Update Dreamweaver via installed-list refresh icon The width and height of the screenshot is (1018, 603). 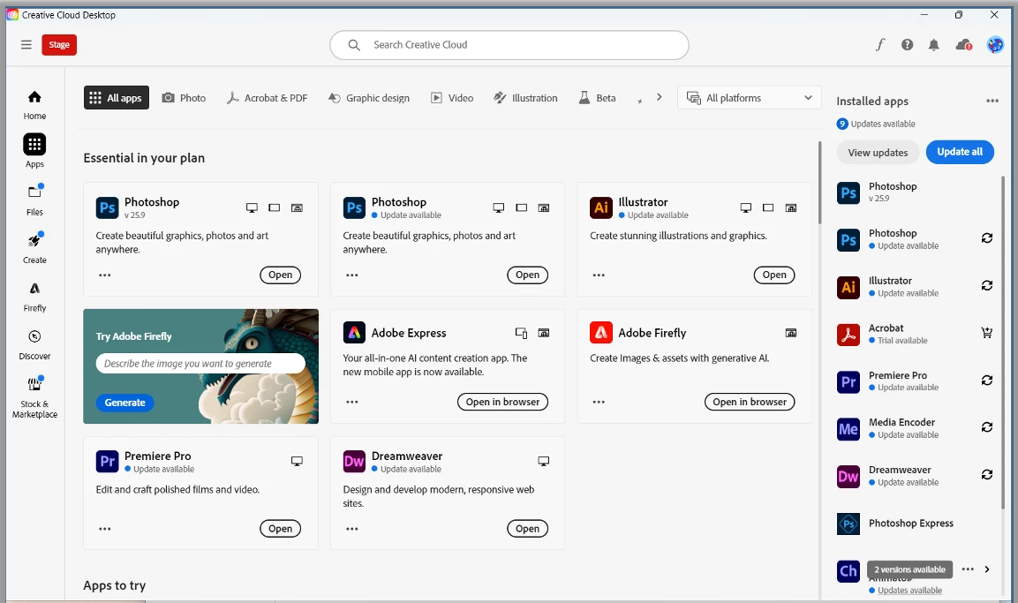(987, 474)
